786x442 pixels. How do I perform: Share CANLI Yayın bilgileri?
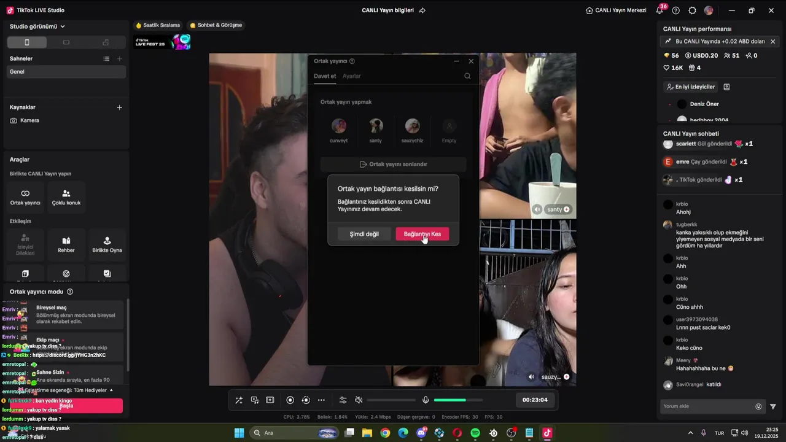coord(422,10)
